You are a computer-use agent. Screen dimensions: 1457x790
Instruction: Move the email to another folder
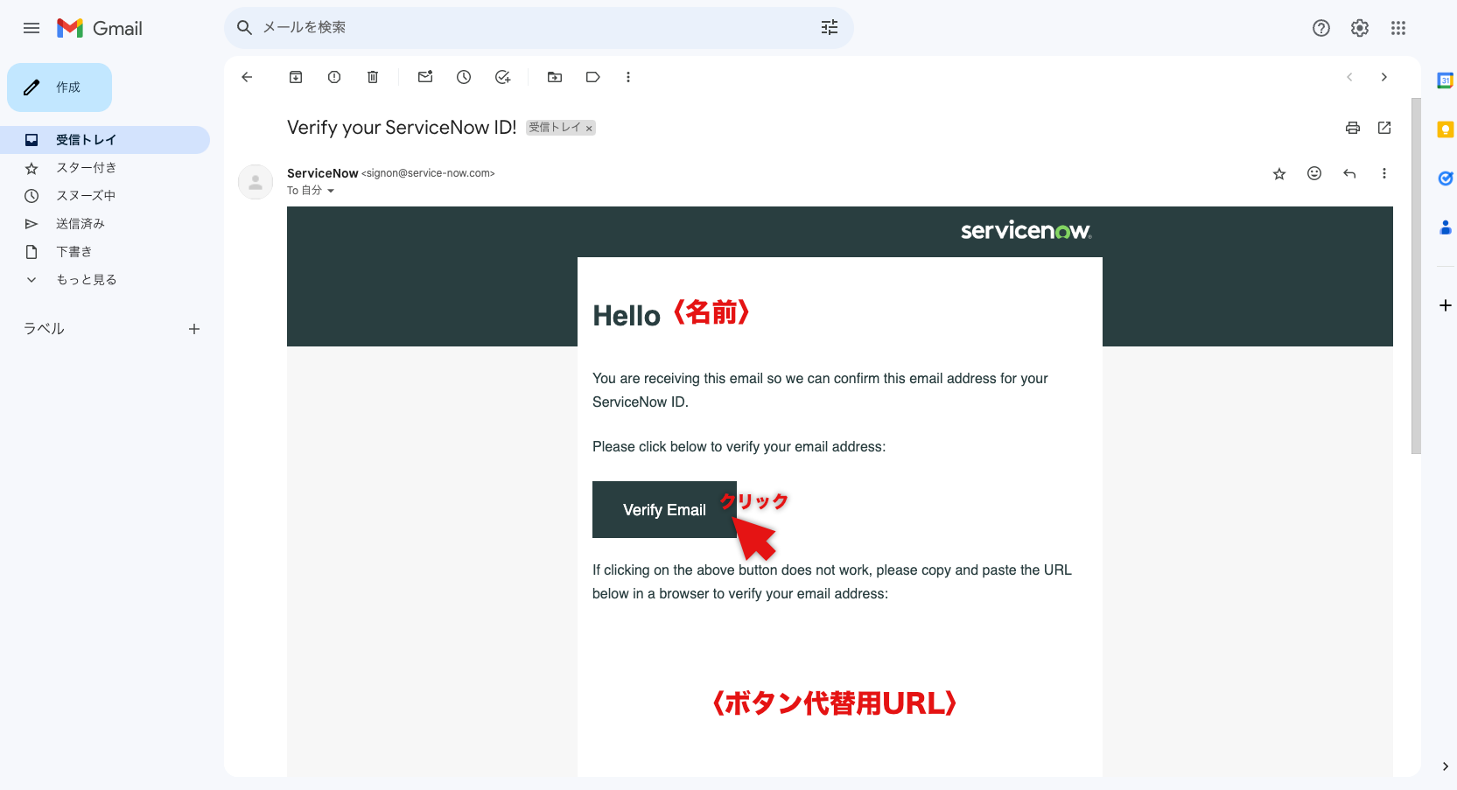tap(554, 77)
